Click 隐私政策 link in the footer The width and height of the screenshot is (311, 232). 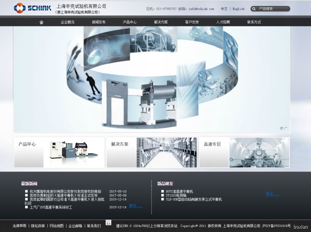(x=38, y=226)
